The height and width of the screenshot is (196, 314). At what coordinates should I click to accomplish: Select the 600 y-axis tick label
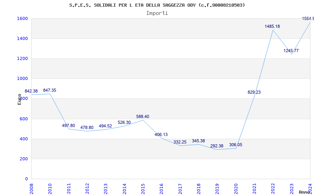pyautogui.click(x=24, y=119)
